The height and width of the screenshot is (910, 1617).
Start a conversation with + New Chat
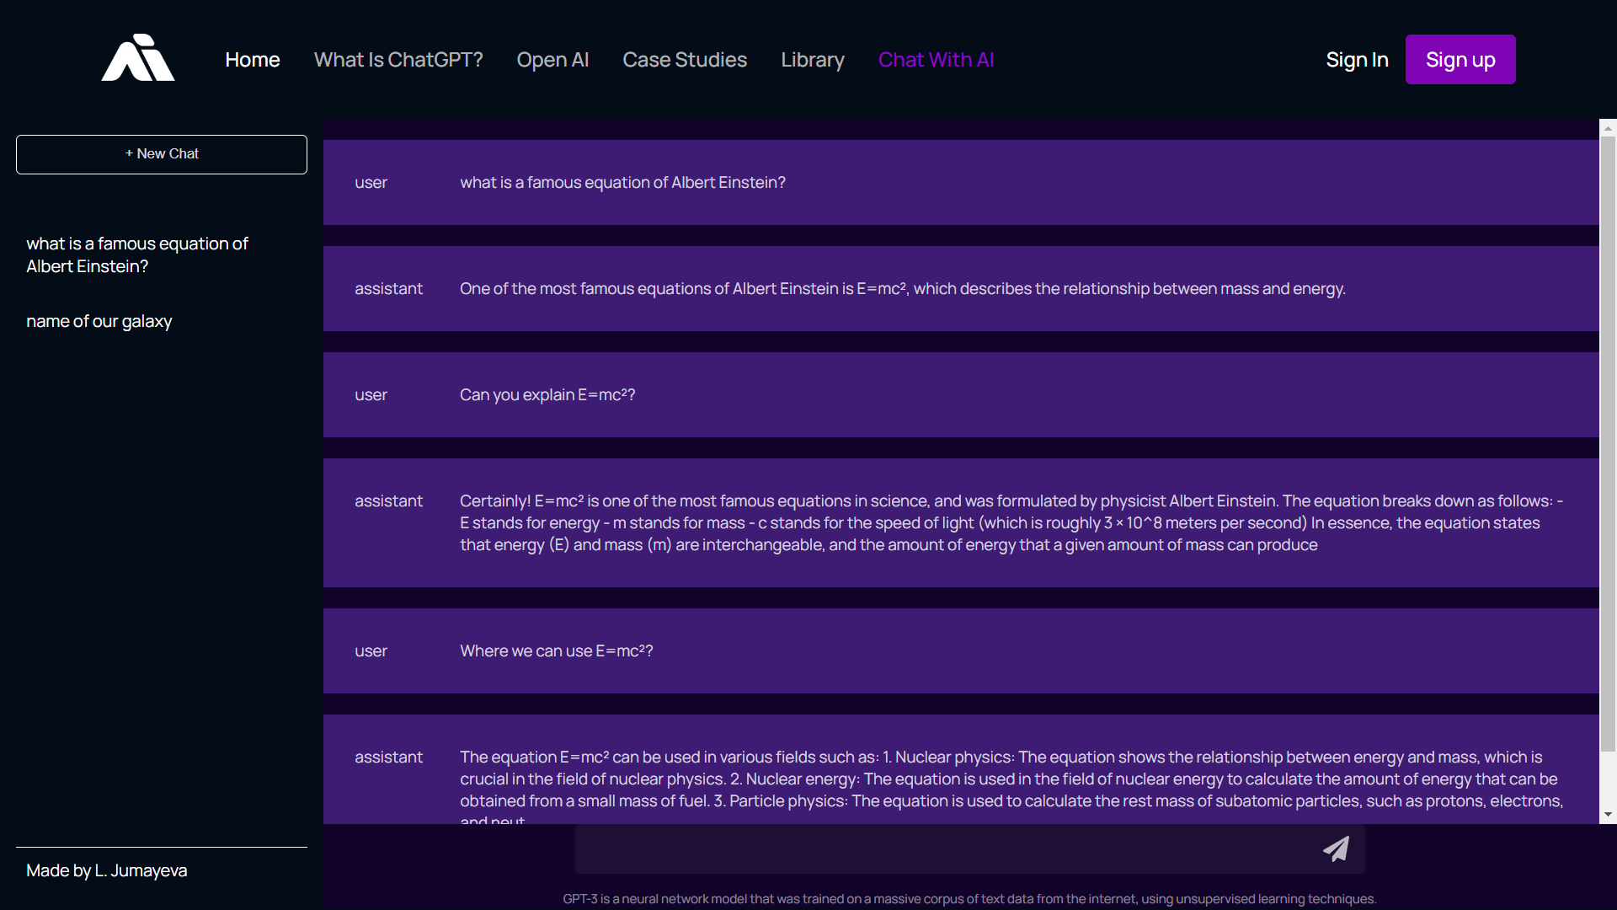point(162,154)
